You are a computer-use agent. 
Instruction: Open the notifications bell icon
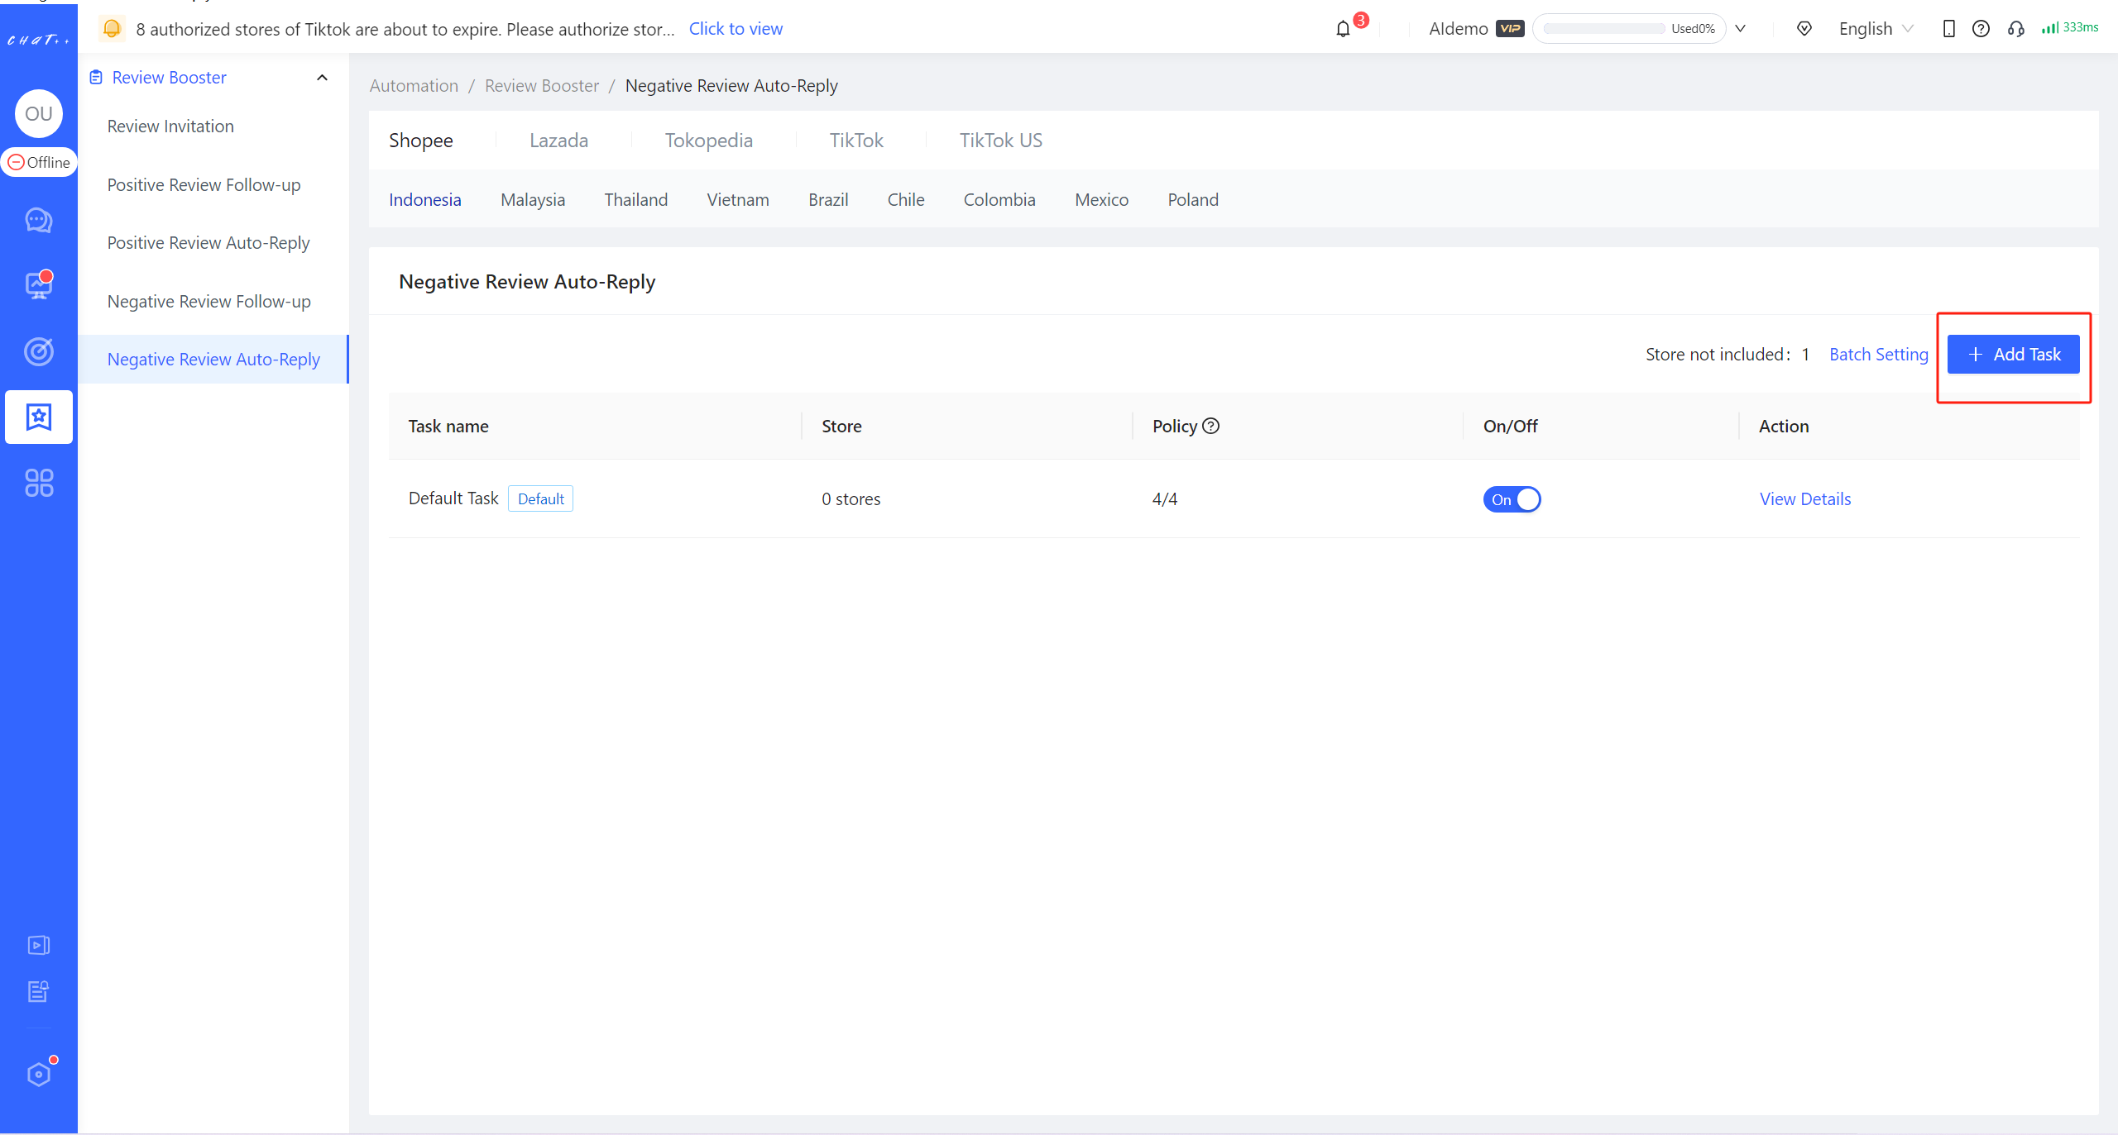[x=1343, y=29]
